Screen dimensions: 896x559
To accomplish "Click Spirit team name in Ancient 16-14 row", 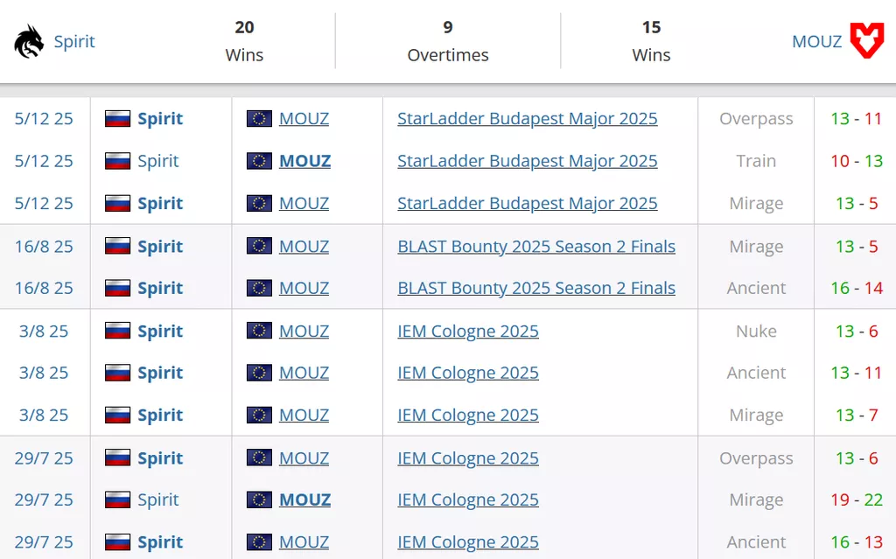I will pos(160,288).
